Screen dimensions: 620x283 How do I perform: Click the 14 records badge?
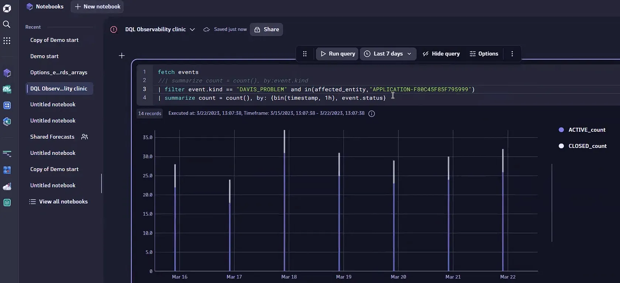point(150,114)
